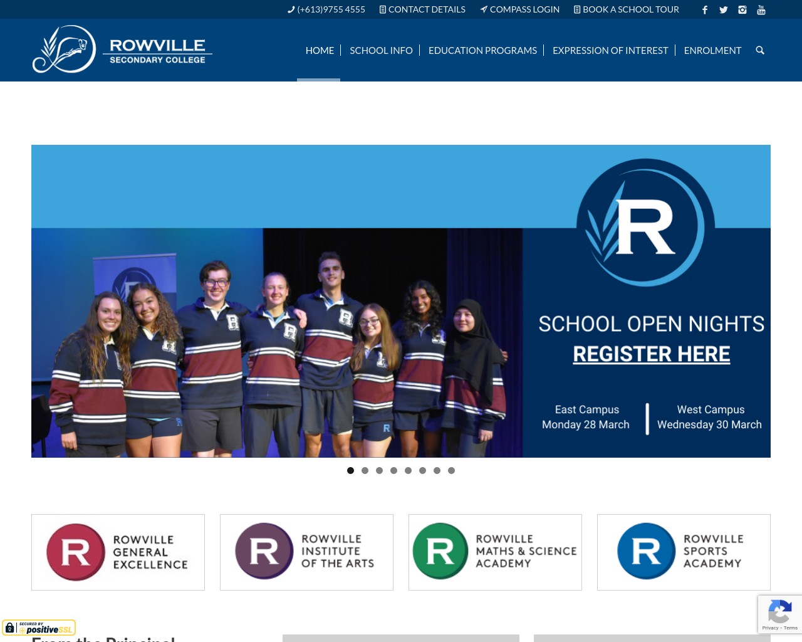Select the eighth slider dot
Image resolution: width=802 pixels, height=642 pixels.
(451, 470)
